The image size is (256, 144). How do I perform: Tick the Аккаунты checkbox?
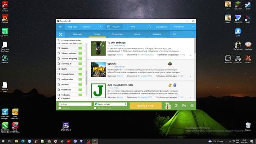coord(60,108)
